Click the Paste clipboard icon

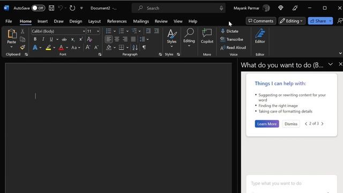[12, 34]
